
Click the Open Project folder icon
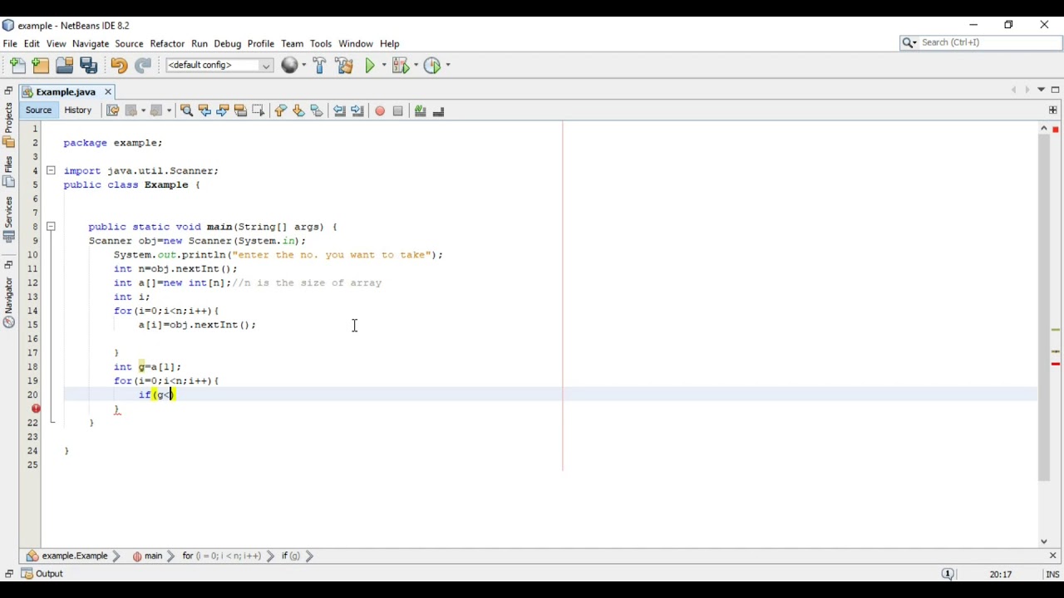tap(64, 65)
